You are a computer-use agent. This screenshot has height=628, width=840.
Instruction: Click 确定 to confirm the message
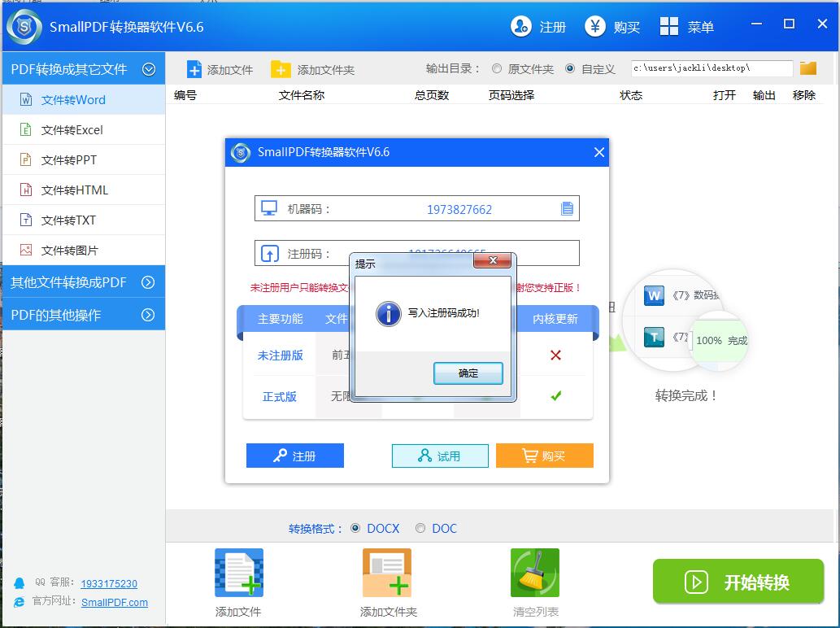(x=468, y=373)
